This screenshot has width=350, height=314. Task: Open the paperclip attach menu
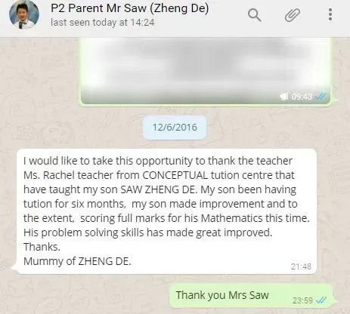coord(293,15)
